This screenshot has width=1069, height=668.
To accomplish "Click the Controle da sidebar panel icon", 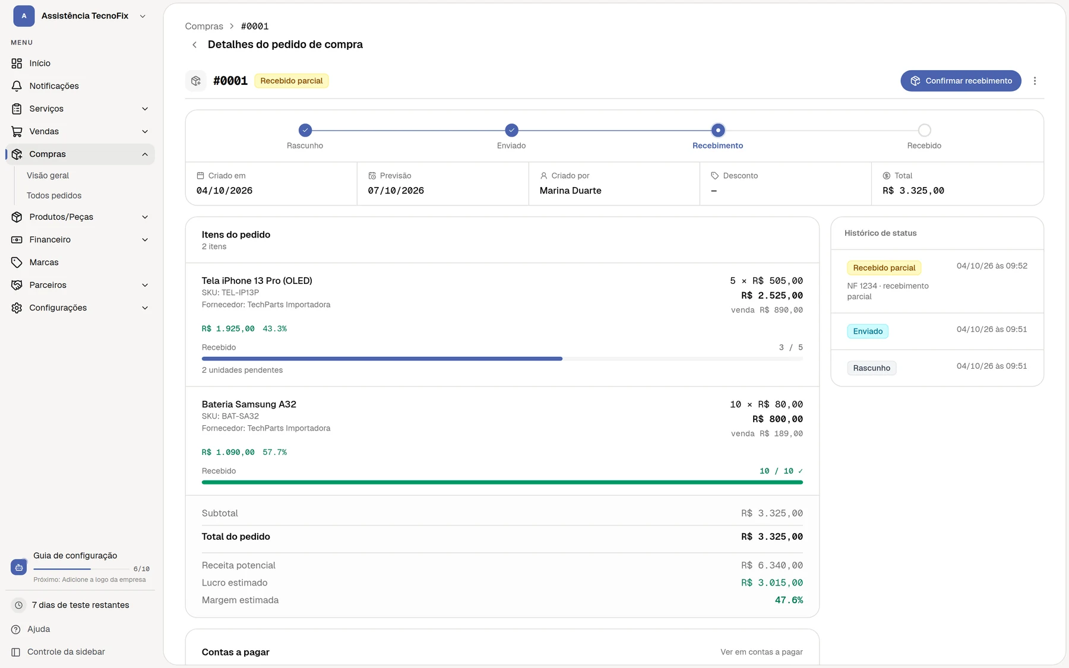I will (x=16, y=652).
